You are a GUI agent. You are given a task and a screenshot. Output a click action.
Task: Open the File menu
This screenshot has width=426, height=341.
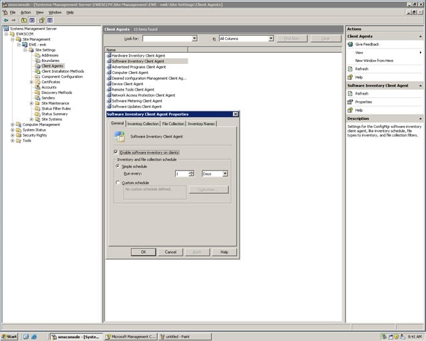pos(13,13)
